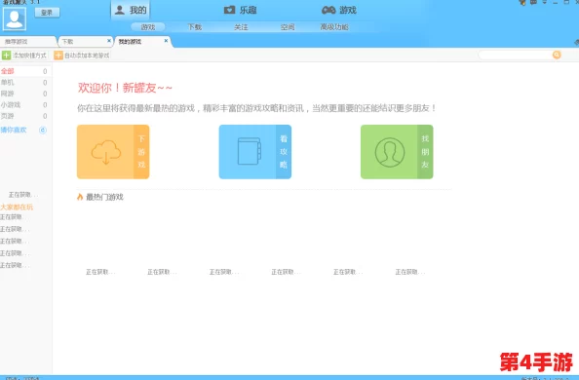The width and height of the screenshot is (579, 380).
Task: Click the heart-folder icon on 乐趣 tab
Action: [229, 10]
